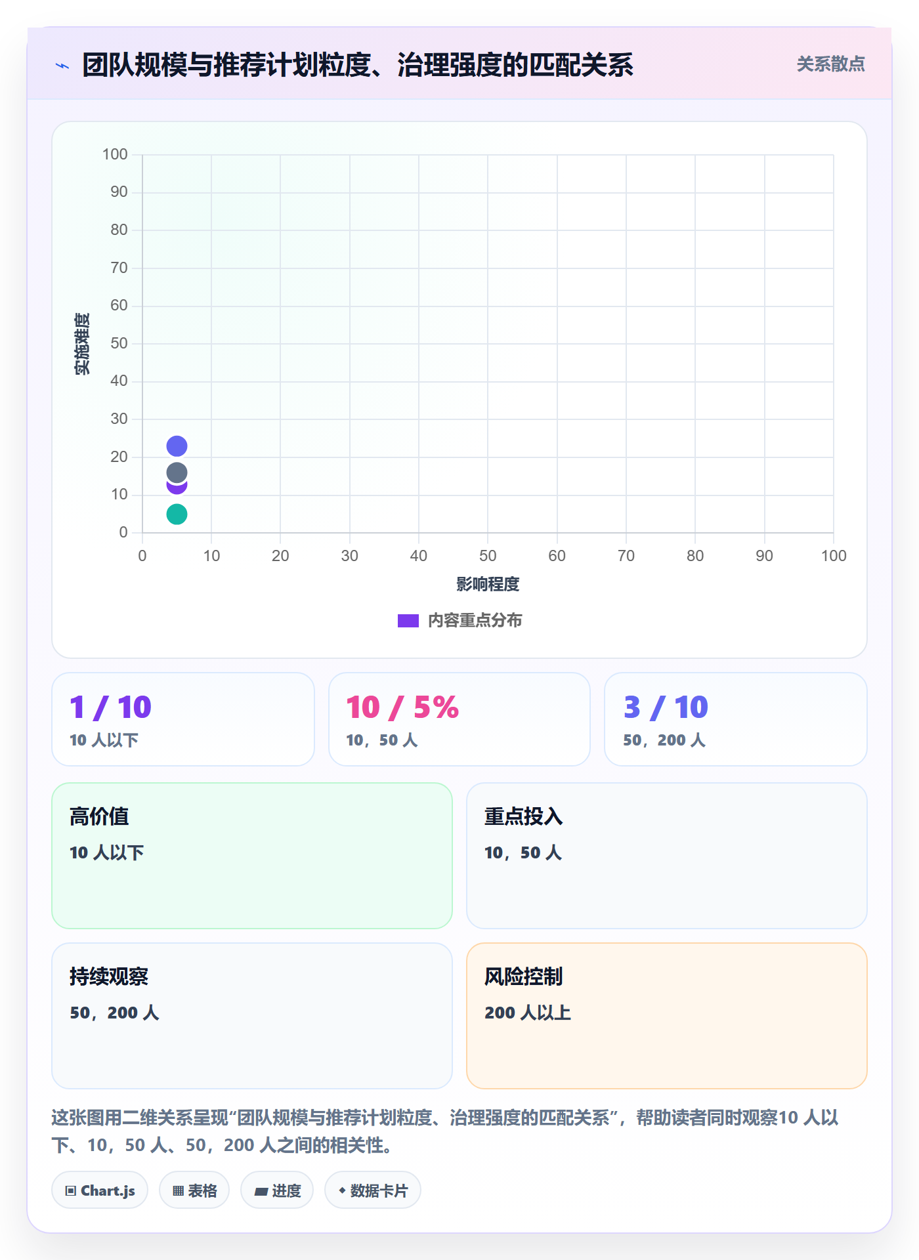
Task: Select the 持续观察 quadrant card
Action: click(252, 1016)
